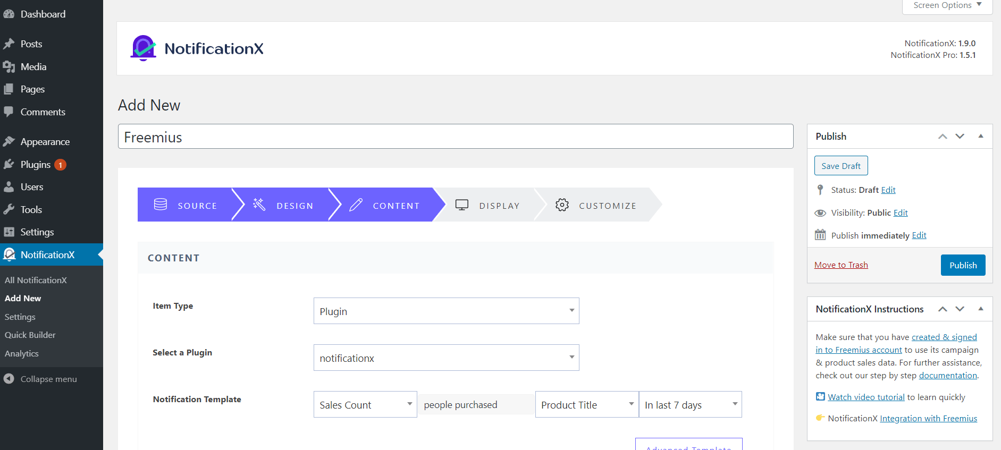Open the Select a Plugin dropdown
This screenshot has width=1001, height=450.
446,358
